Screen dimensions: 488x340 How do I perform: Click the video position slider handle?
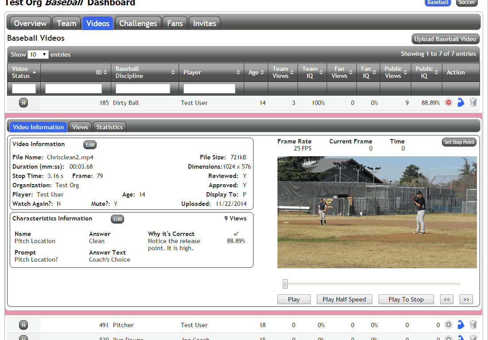coord(285,284)
